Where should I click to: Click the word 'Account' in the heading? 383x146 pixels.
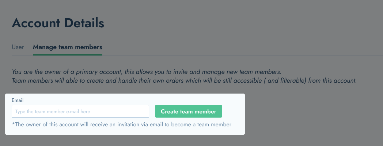point(36,23)
